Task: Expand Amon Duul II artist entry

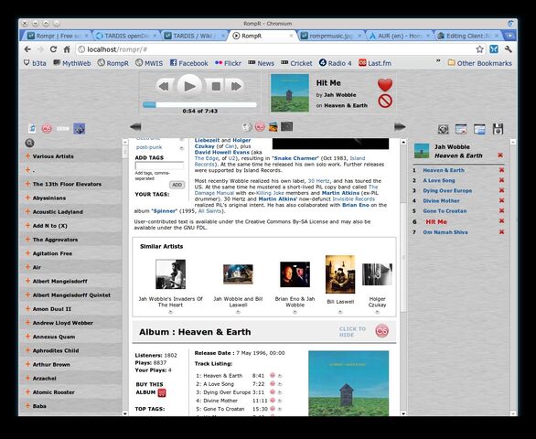Action: 27,308
